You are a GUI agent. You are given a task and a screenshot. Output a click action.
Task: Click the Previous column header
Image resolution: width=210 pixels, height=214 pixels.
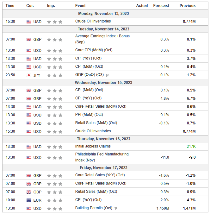point(188,5)
